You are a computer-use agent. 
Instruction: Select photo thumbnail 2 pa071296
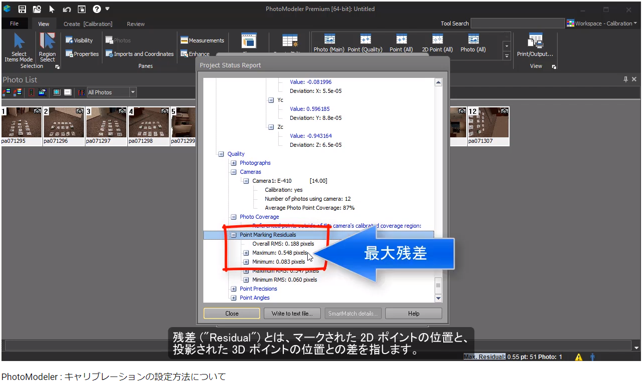[64, 126]
